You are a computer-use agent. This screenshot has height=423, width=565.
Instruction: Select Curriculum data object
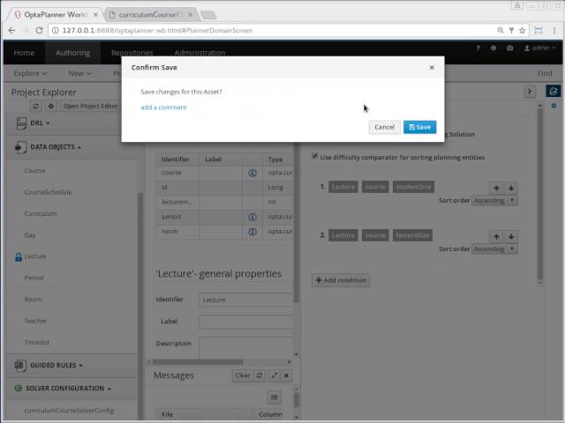click(x=41, y=213)
